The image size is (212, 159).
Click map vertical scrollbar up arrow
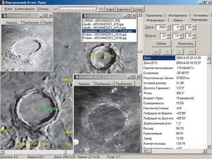139,14
